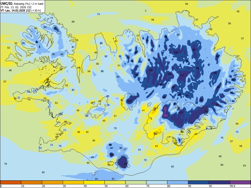251x188 pixels.
Task: Click the "46" humidity value on the map
Action: pyautogui.click(x=79, y=132)
